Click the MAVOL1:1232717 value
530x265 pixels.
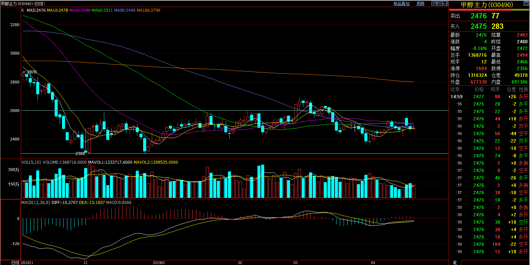click(x=110, y=162)
